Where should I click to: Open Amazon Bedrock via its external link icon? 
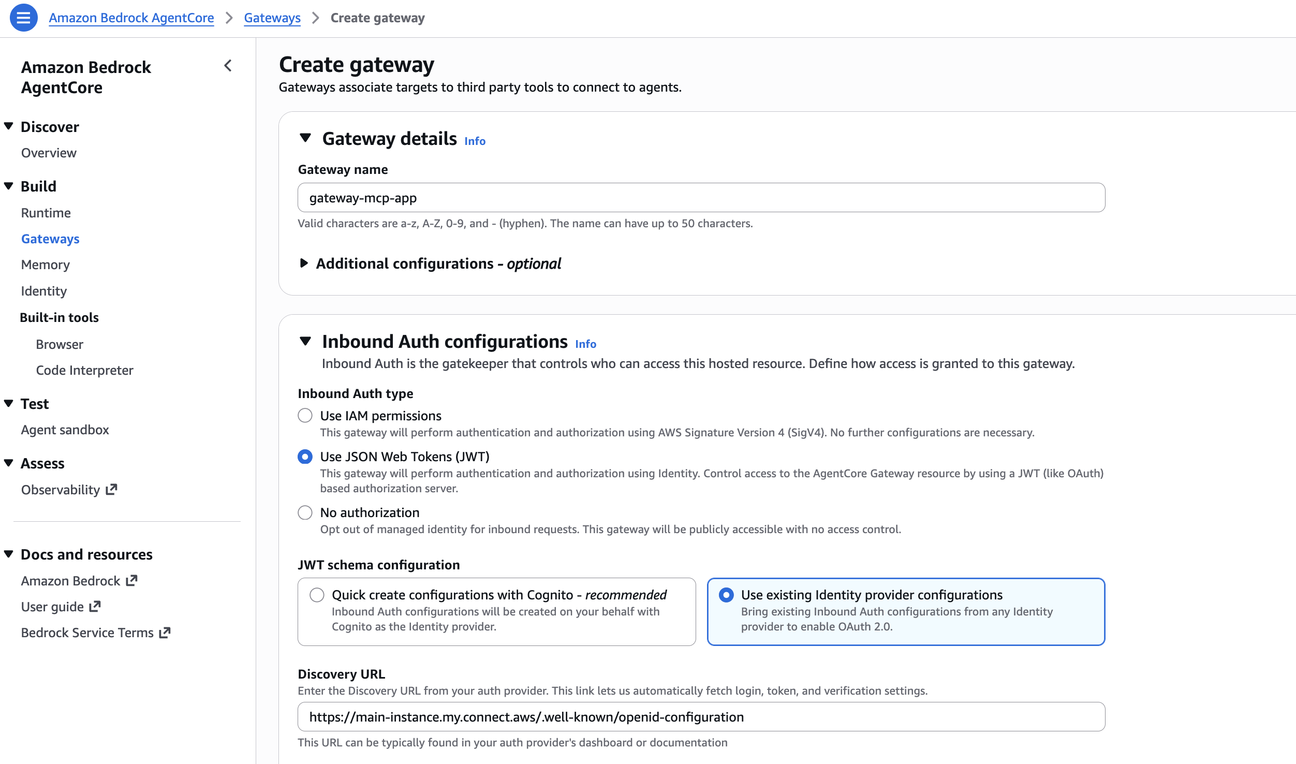131,580
